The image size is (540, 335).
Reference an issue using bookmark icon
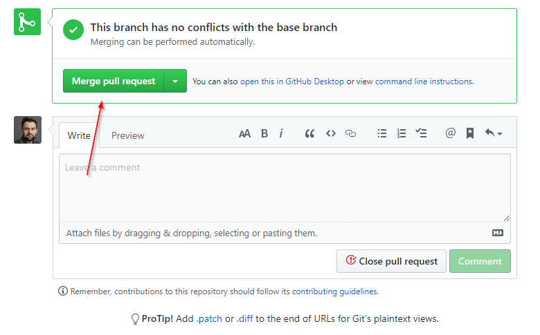[x=470, y=133]
